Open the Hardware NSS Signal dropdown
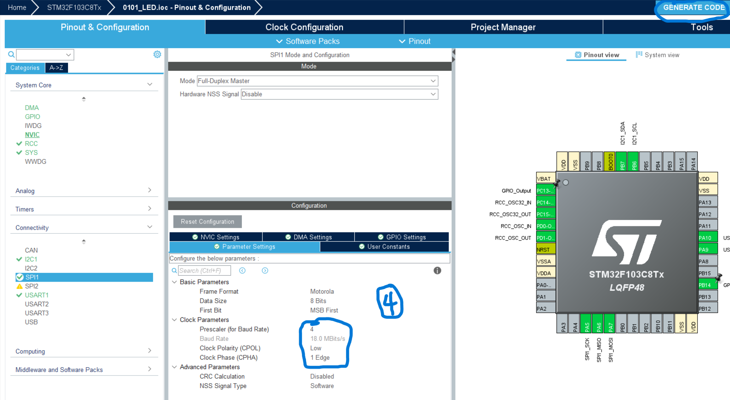This screenshot has height=400, width=730. tap(339, 94)
